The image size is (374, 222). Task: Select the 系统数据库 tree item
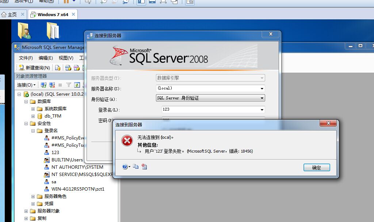coord(56,109)
